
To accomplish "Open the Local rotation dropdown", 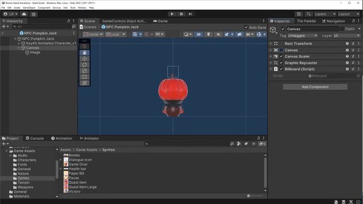I will 115,34.
